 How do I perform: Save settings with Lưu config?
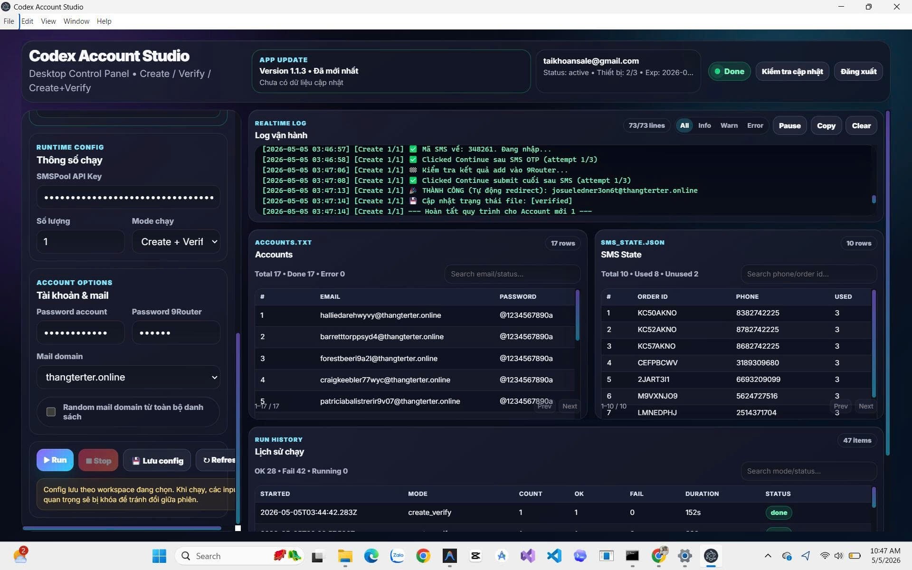[x=157, y=460]
